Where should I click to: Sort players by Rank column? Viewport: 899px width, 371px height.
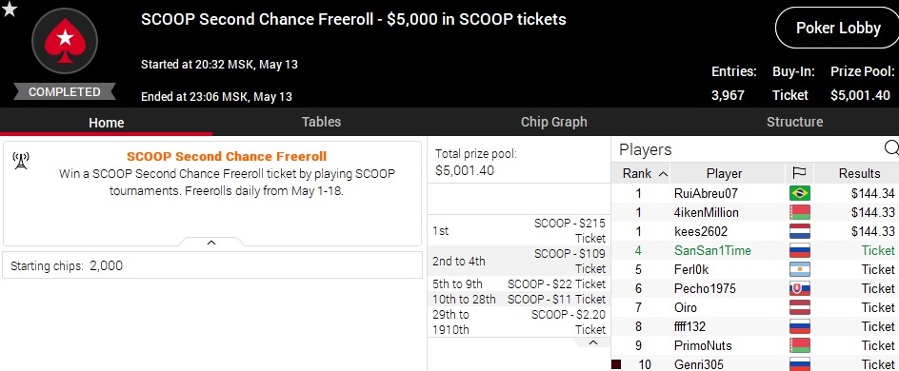[x=645, y=173]
